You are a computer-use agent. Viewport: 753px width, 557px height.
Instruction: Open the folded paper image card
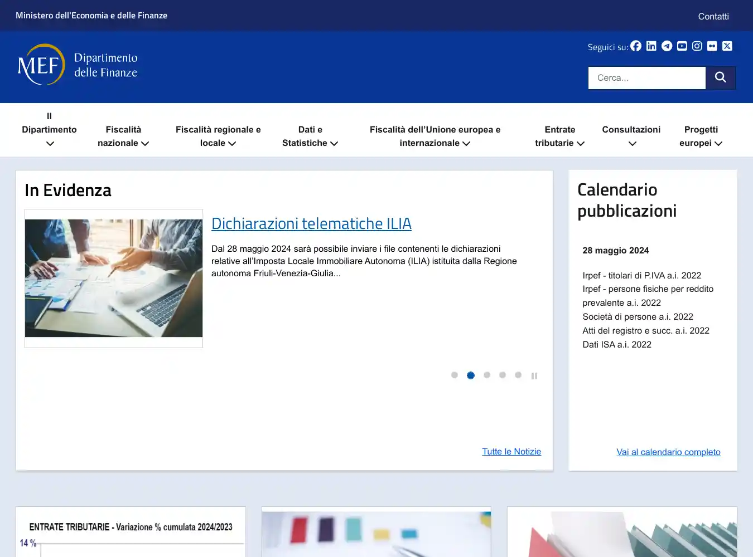click(622, 532)
